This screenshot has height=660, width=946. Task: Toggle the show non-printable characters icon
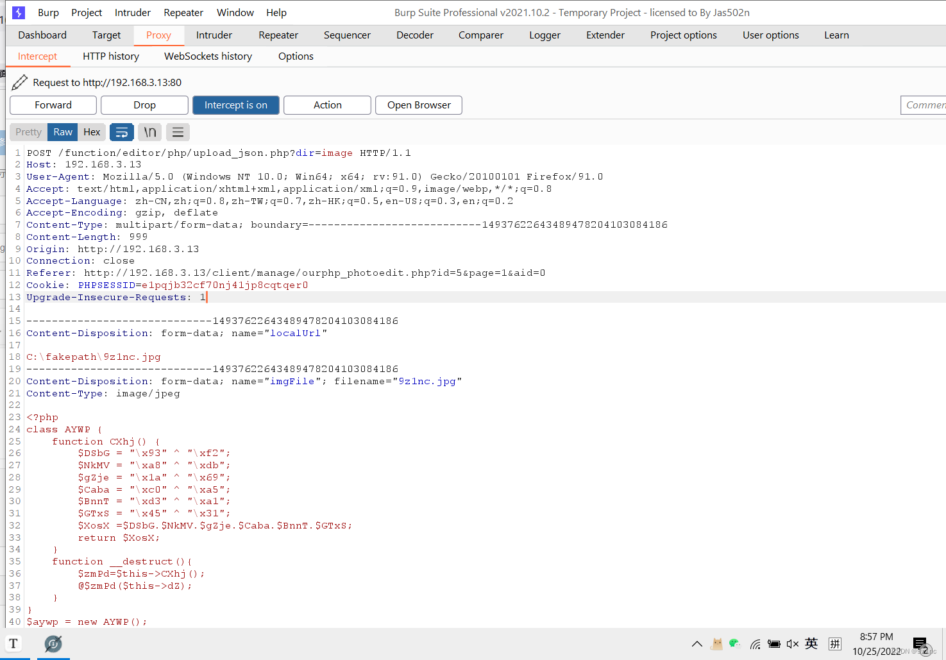pyautogui.click(x=149, y=132)
